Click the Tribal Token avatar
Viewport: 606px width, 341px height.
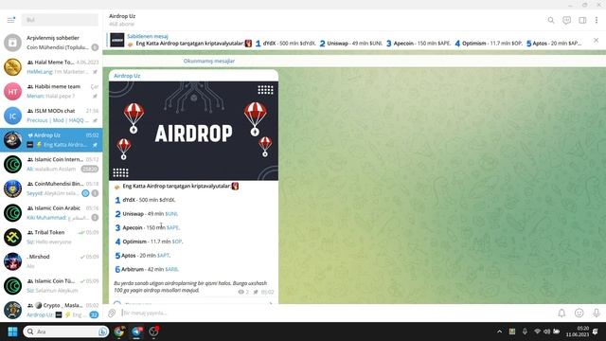click(12, 238)
